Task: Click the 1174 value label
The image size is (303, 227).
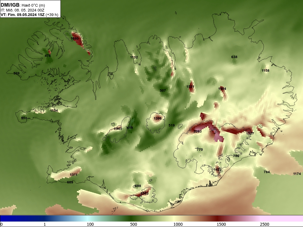Action: click(x=297, y=174)
